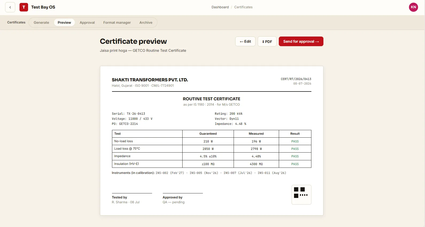
Task: Click the No-load loss row label
Action: pyautogui.click(x=123, y=141)
